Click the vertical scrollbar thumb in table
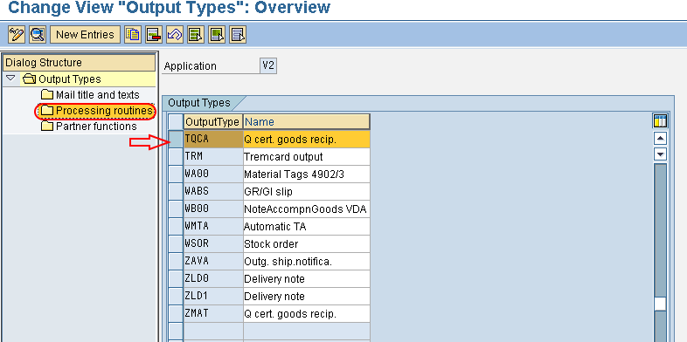This screenshot has height=342, width=687. 660,304
